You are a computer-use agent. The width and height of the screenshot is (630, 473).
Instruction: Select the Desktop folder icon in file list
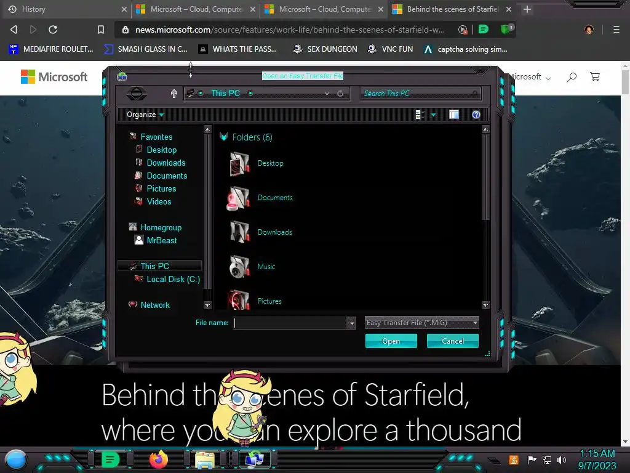point(239,163)
